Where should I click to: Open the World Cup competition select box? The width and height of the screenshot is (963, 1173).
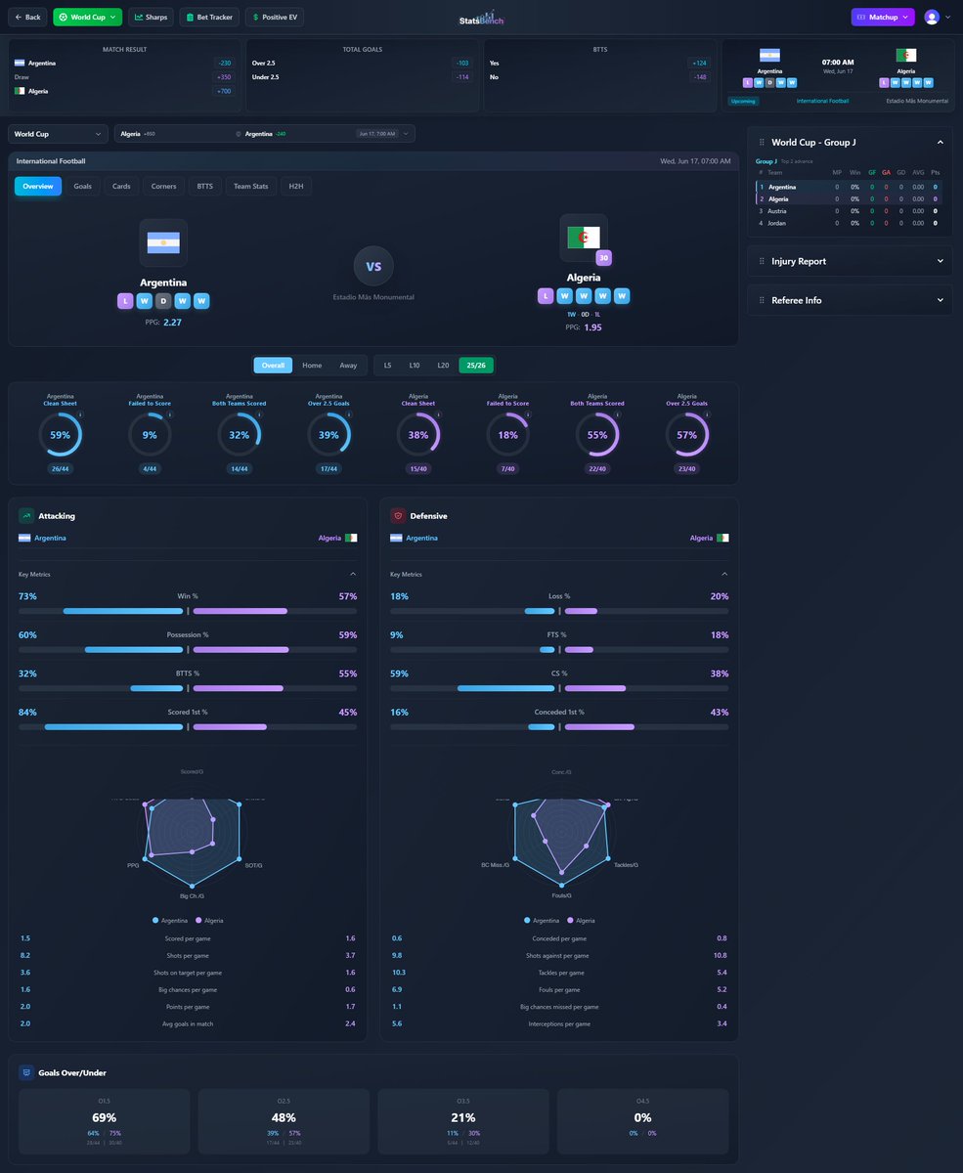point(59,134)
